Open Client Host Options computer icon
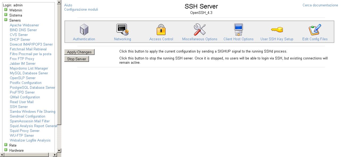341x157 pixels. click(x=238, y=30)
